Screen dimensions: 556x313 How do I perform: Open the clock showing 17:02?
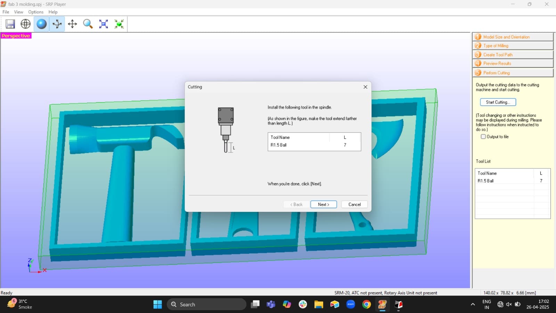coord(538,304)
